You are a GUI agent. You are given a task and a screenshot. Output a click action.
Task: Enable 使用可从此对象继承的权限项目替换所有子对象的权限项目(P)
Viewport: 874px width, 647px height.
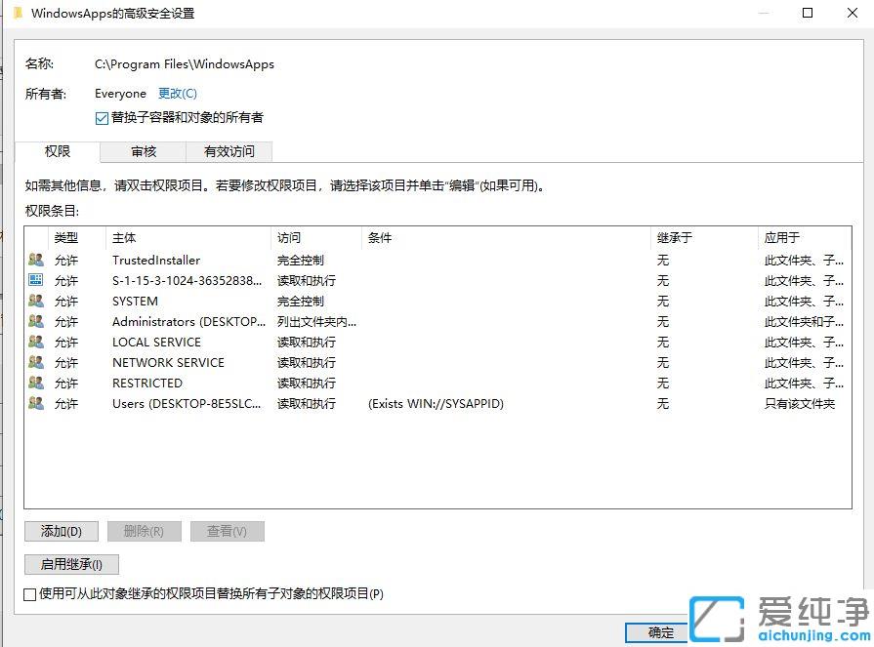pos(30,593)
